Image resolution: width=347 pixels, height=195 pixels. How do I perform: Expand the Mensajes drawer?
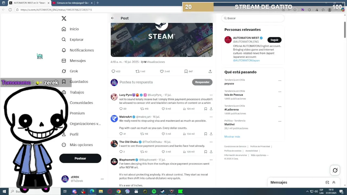coord(334,183)
